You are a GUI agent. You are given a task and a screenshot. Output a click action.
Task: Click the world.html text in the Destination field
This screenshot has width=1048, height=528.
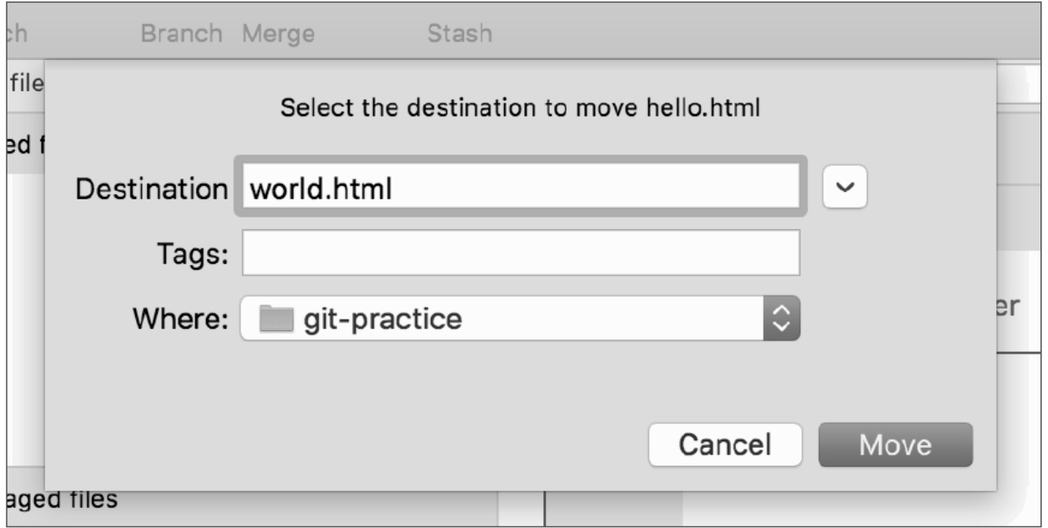coord(321,189)
